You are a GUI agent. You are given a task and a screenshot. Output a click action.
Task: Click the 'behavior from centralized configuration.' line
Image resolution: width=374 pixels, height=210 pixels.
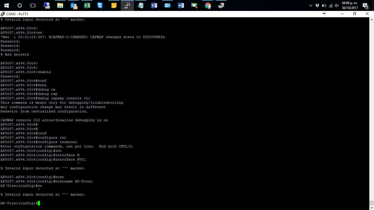click(44, 111)
